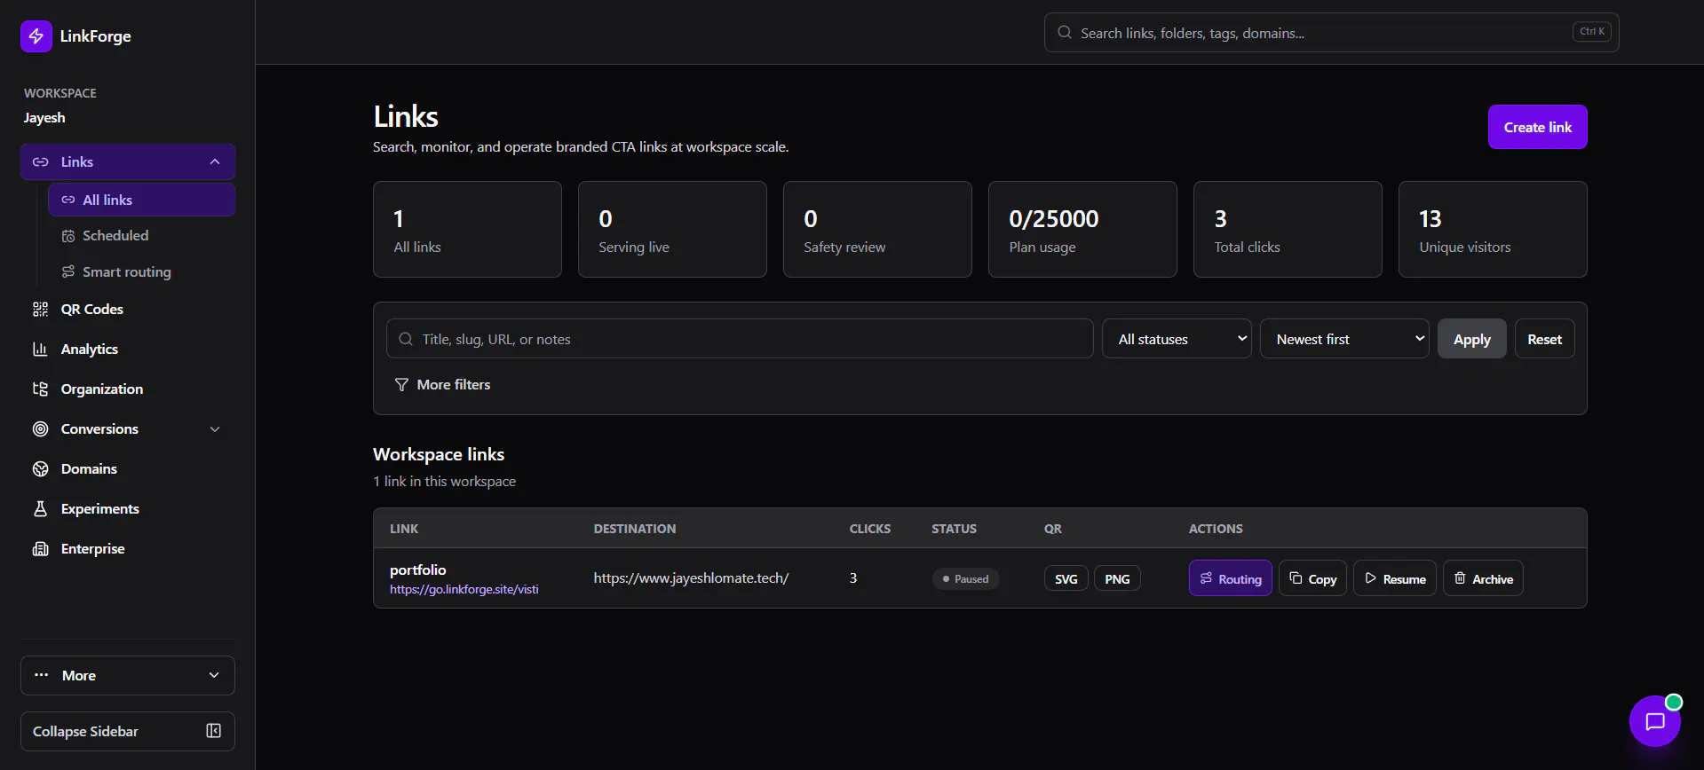Screen dimensions: 1704x770
Task: Collapse the sidebar
Action: coord(128,731)
